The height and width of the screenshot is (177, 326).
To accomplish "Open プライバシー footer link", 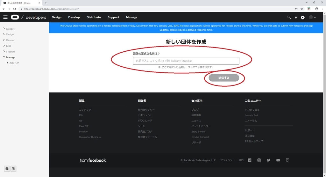I will [227, 160].
